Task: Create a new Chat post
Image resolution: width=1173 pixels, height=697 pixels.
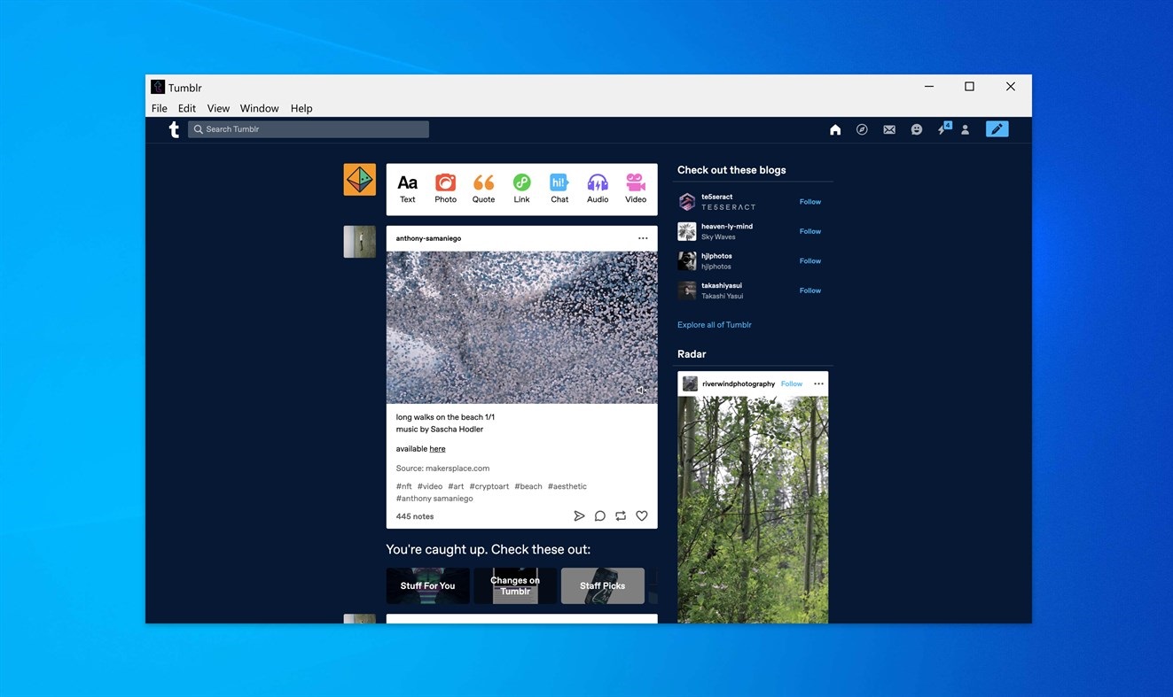Action: [x=559, y=188]
